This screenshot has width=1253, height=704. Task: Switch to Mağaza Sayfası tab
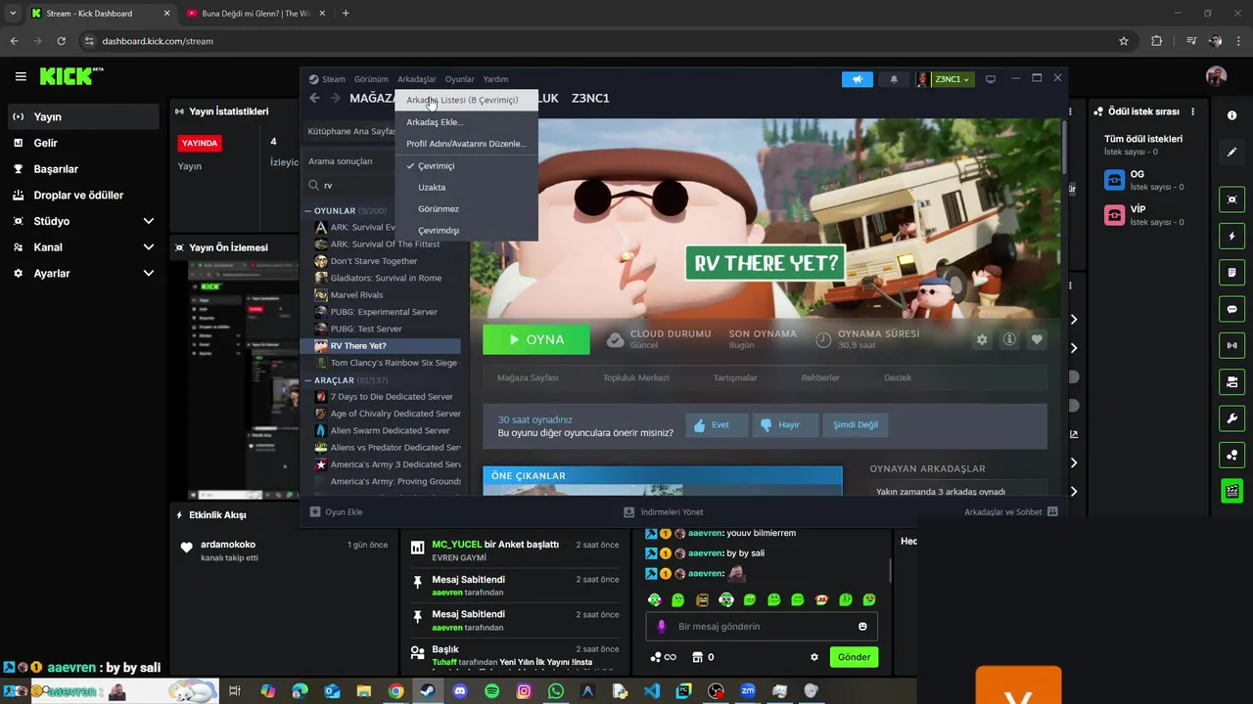[x=528, y=377]
